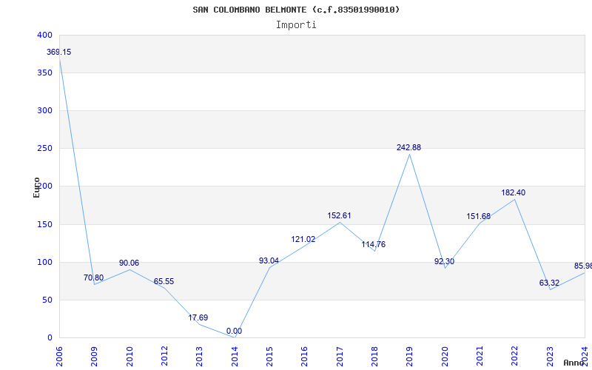The image size is (592, 370).
Task: Select the 2022 year tick label
Action: 515,357
